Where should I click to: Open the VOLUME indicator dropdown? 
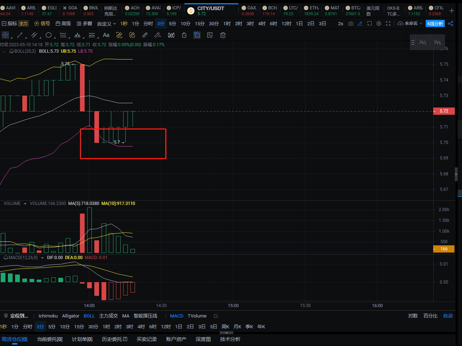tap(25, 203)
